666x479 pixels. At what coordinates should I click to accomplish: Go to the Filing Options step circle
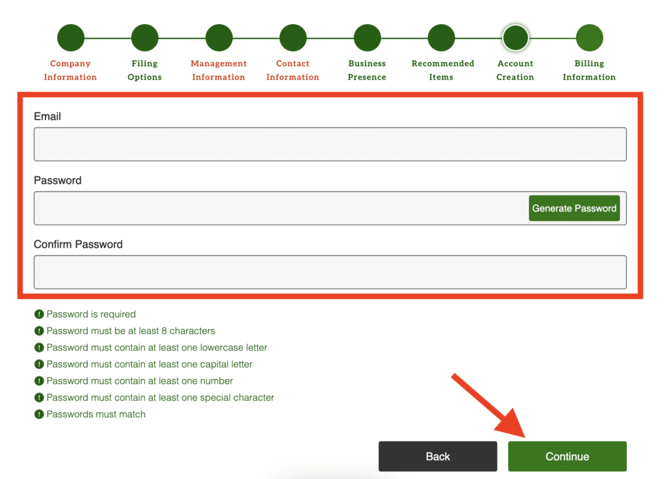click(x=144, y=38)
